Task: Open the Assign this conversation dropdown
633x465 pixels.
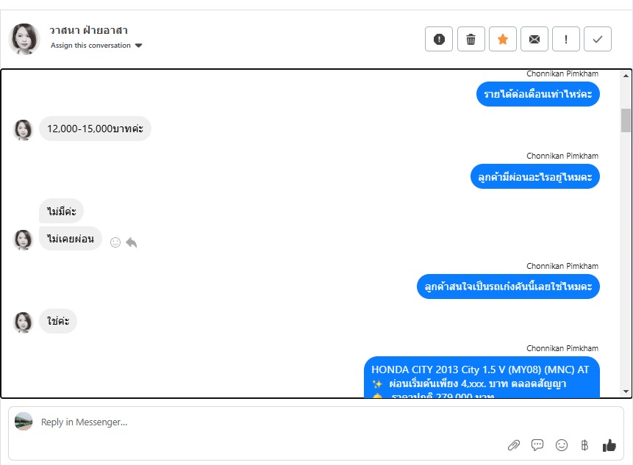Action: pyautogui.click(x=96, y=45)
